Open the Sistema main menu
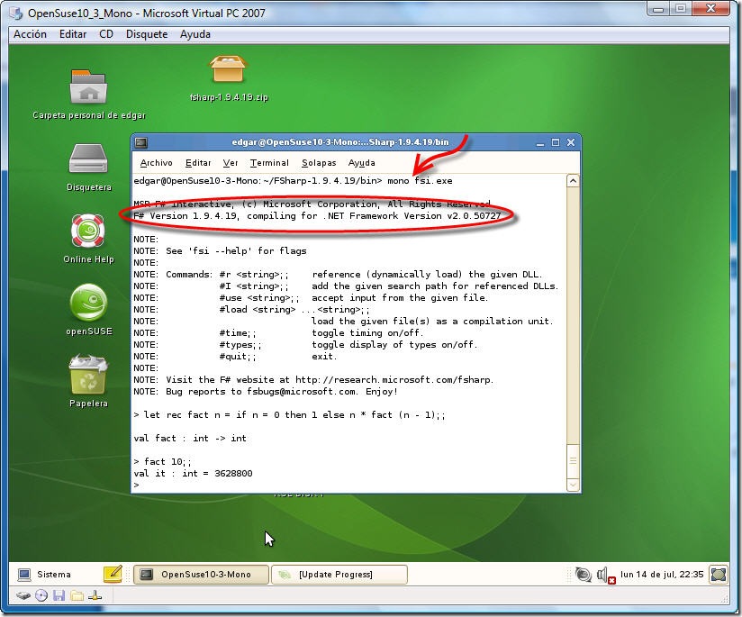This screenshot has width=742, height=617. 44,575
